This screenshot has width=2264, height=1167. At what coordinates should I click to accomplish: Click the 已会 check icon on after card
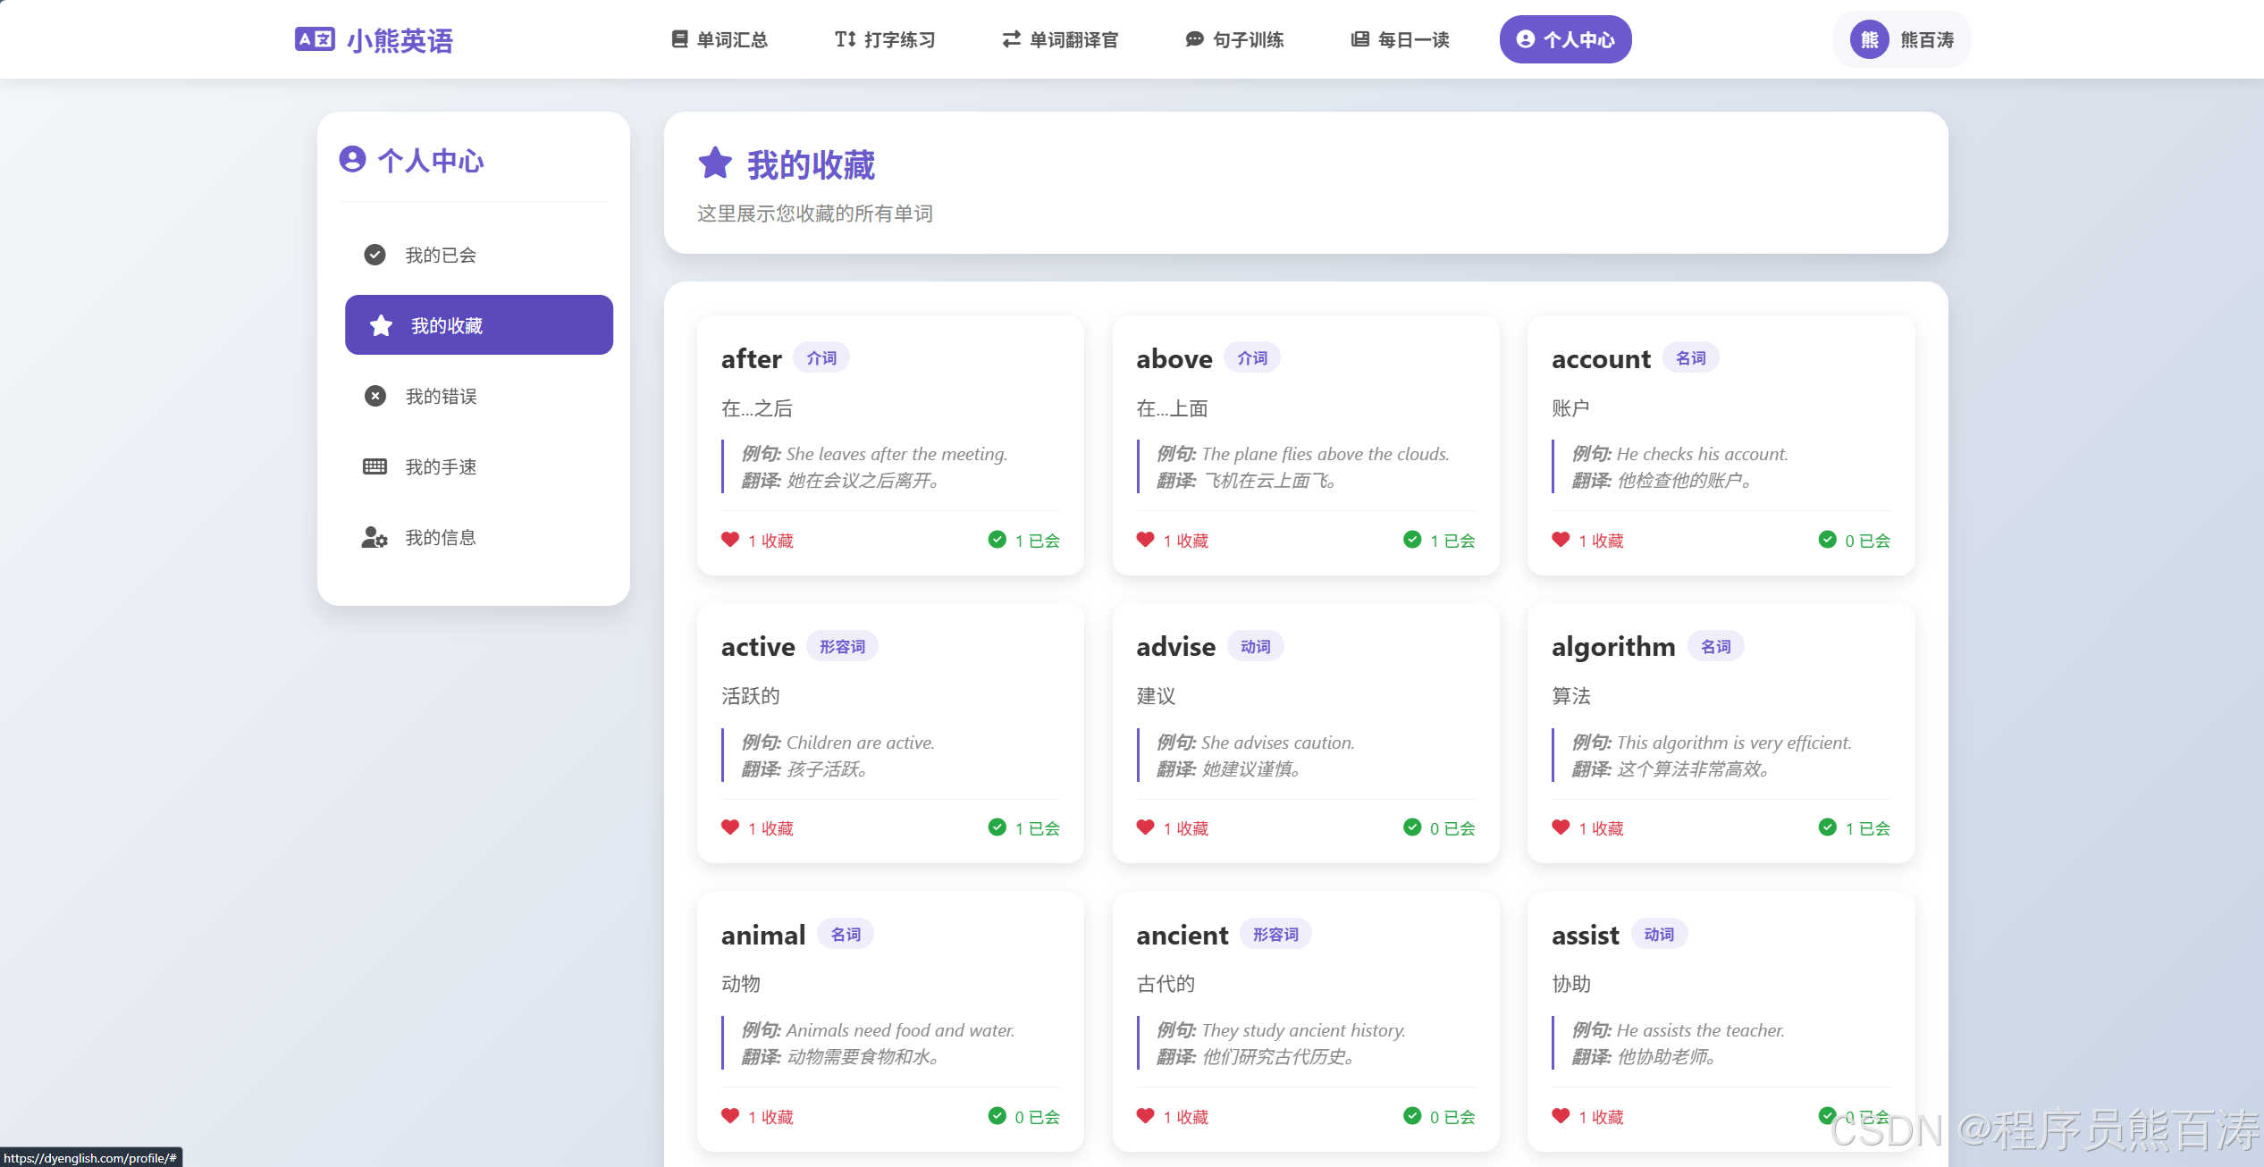(x=997, y=539)
